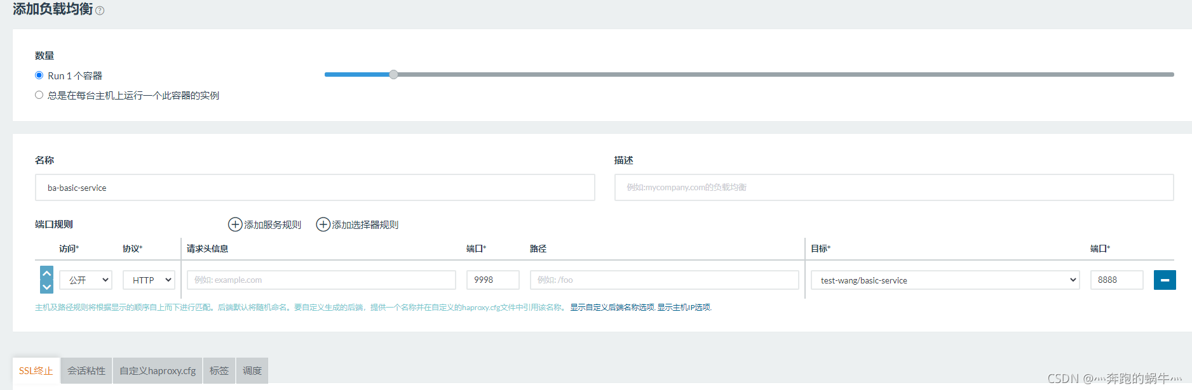Open the 调度 tab

pos(252,370)
